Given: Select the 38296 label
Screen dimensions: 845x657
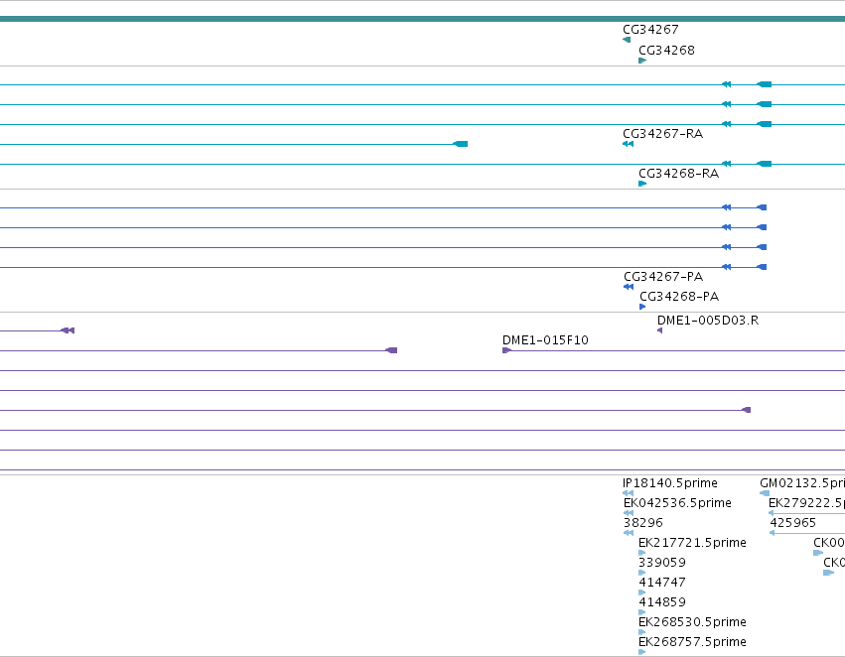Looking at the screenshot, I should pos(643,523).
